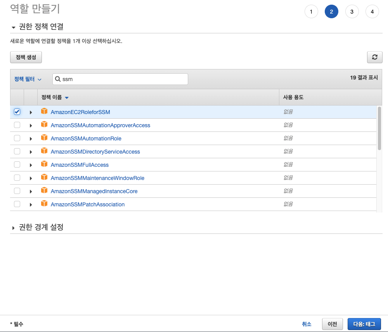388x332 pixels.
Task: Sort by the 정책 이름 column header
Action: click(55, 97)
